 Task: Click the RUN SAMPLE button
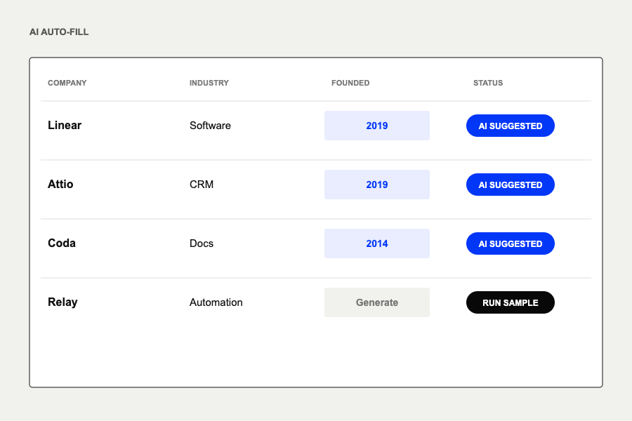tap(511, 302)
